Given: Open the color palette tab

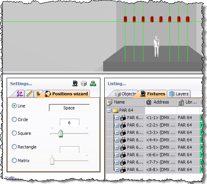Looking at the screenshot, I should pyautogui.click(x=38, y=94).
